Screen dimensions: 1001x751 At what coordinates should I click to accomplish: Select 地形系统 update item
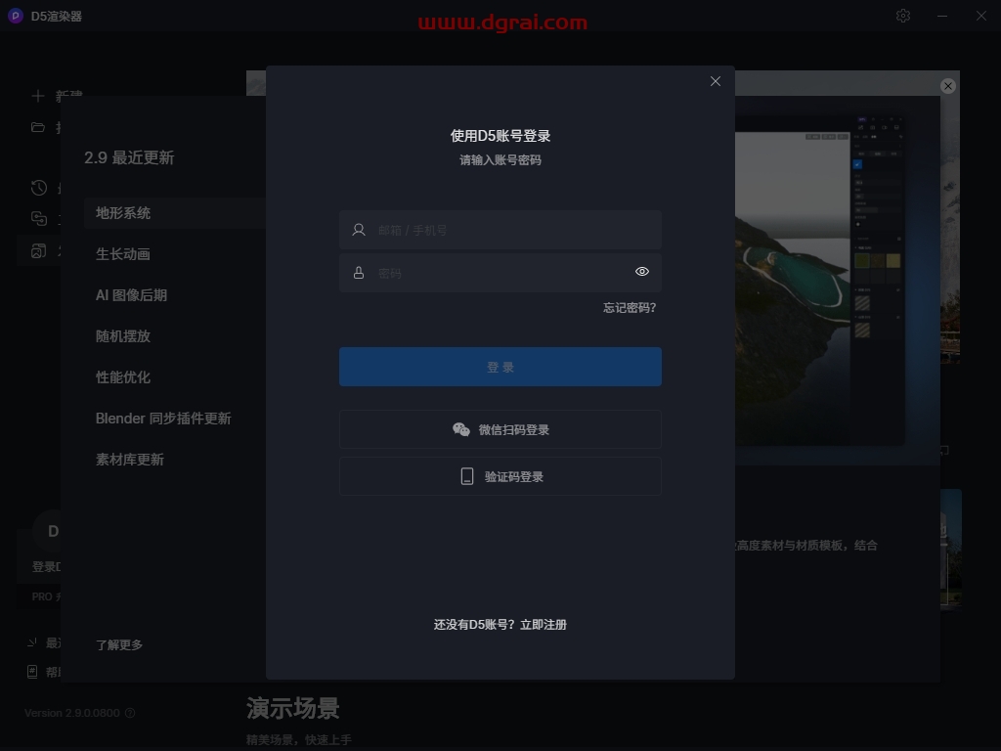[174, 212]
